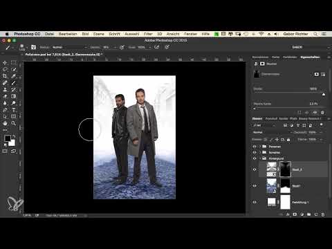Open the brush preset picker
This screenshot has height=249, width=332.
23,47
